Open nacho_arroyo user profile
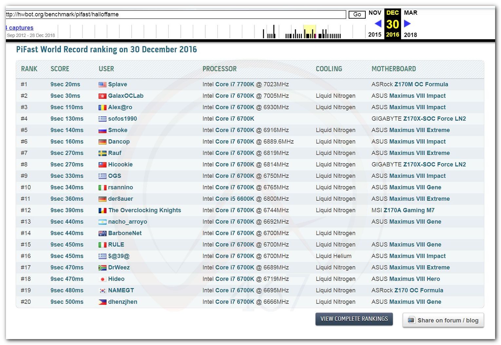Image resolution: width=501 pixels, height=345 pixels. point(127,222)
